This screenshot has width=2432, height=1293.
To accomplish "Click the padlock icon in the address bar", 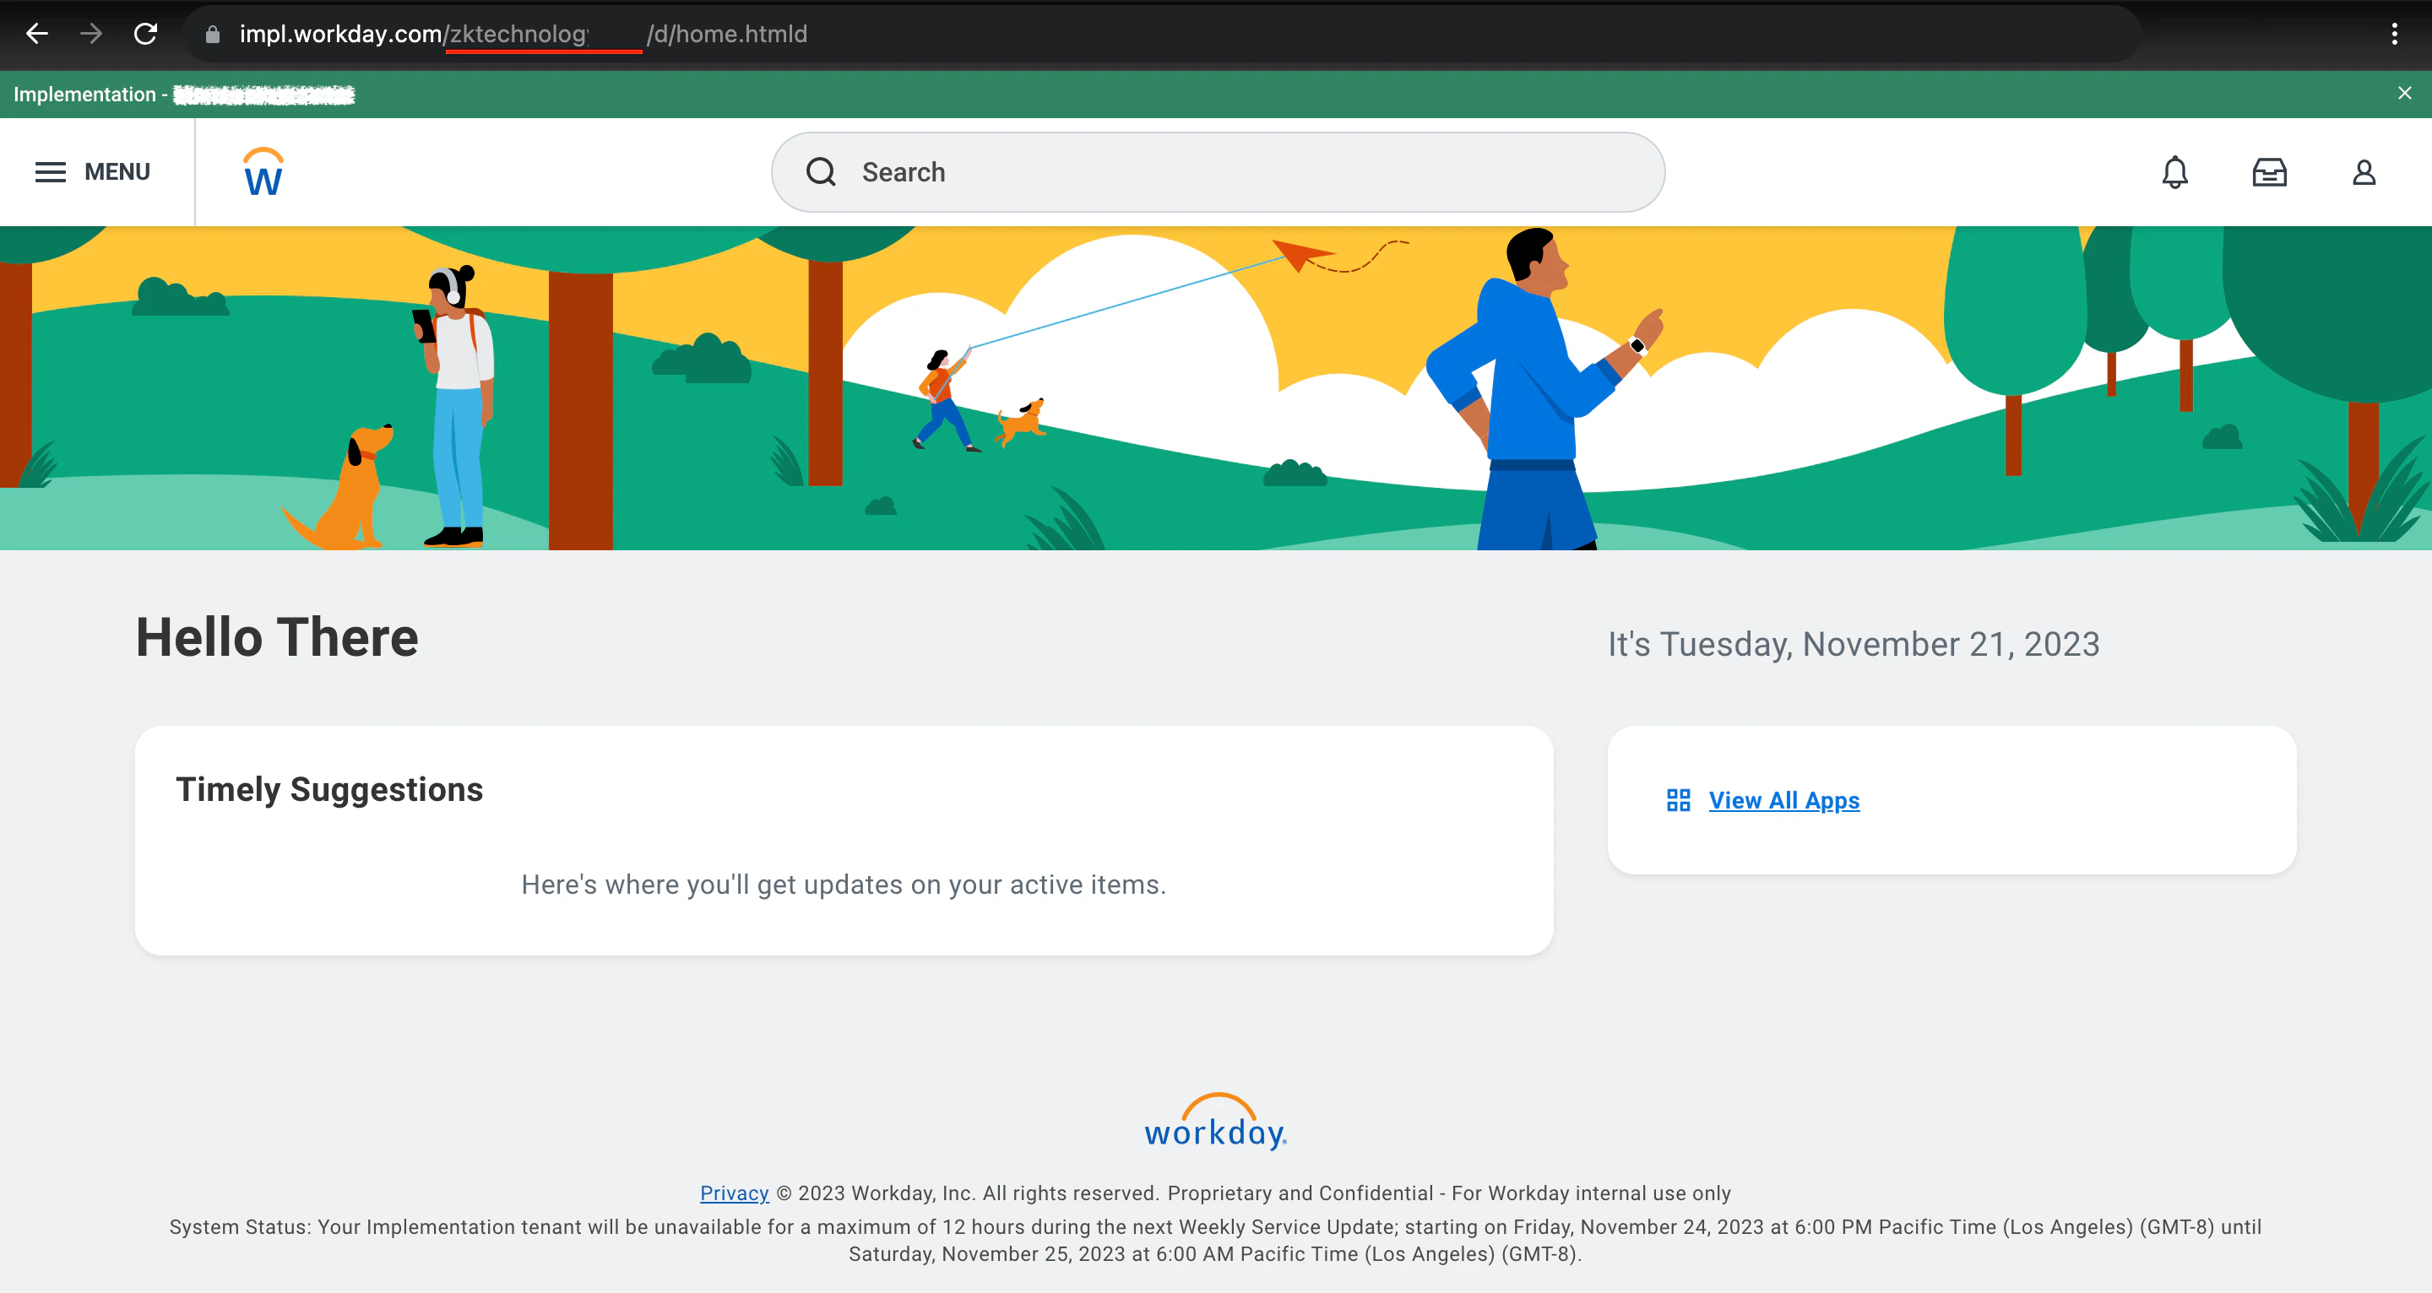I will [x=211, y=34].
